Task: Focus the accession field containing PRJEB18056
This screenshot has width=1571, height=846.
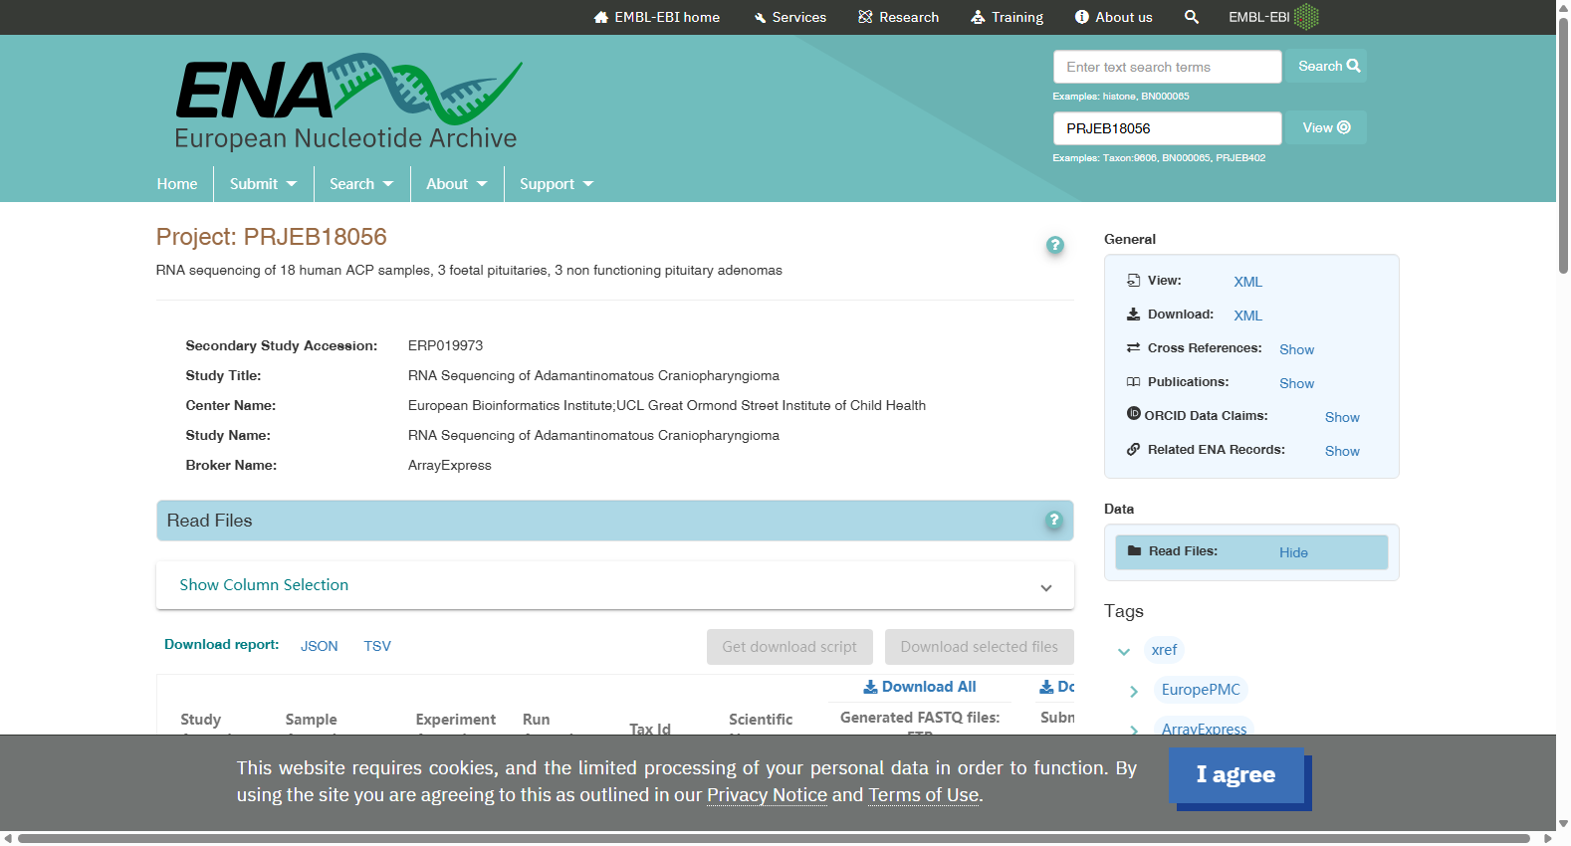Action: point(1167,128)
